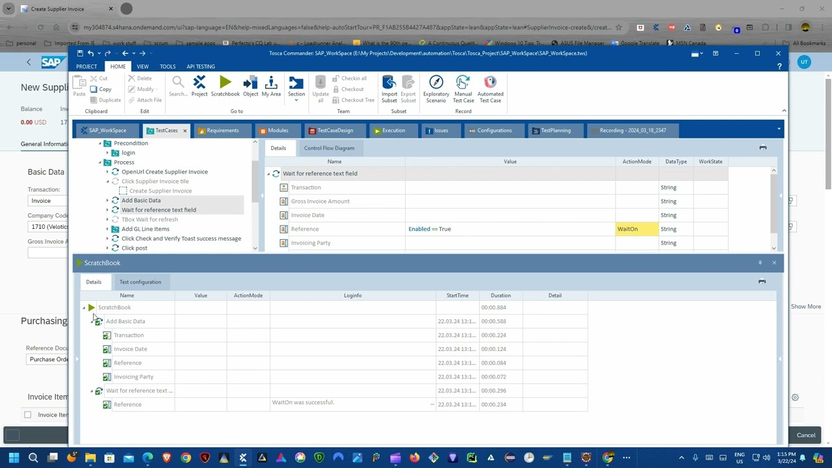Screen dimensions: 832x468
Task: Expand Add GL Line Items step
Action: coord(107,229)
